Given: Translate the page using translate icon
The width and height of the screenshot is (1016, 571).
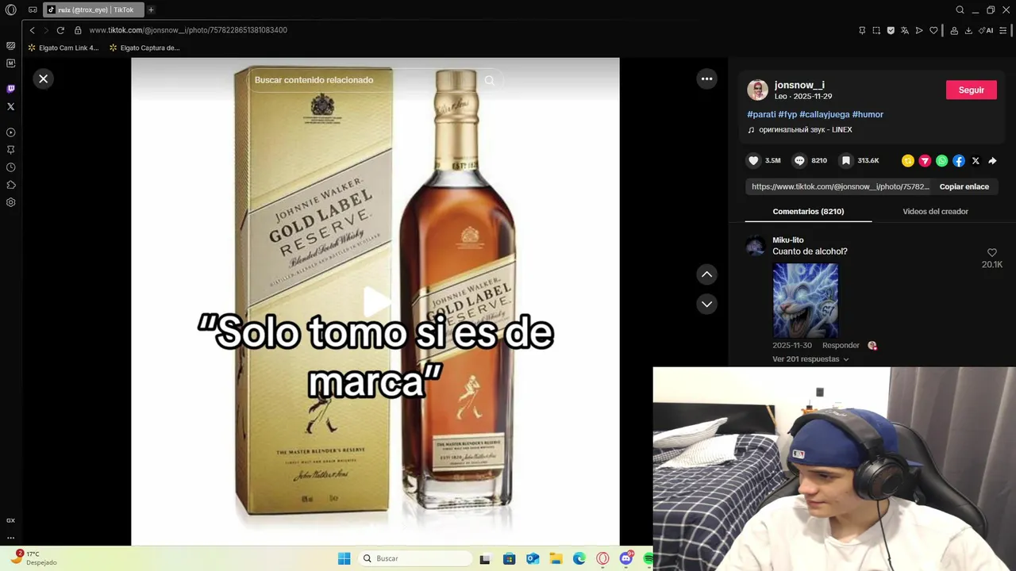Looking at the screenshot, I should pyautogui.click(x=905, y=30).
